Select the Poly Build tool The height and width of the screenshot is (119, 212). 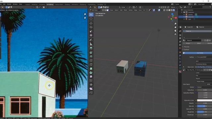91,69
